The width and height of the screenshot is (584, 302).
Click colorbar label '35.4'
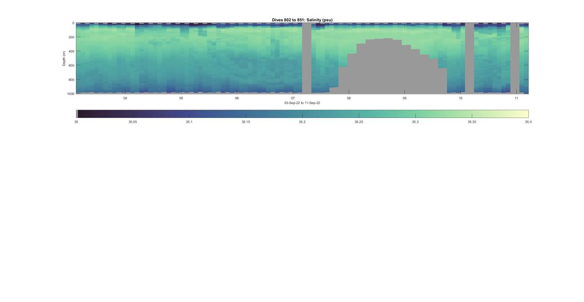coord(528,122)
